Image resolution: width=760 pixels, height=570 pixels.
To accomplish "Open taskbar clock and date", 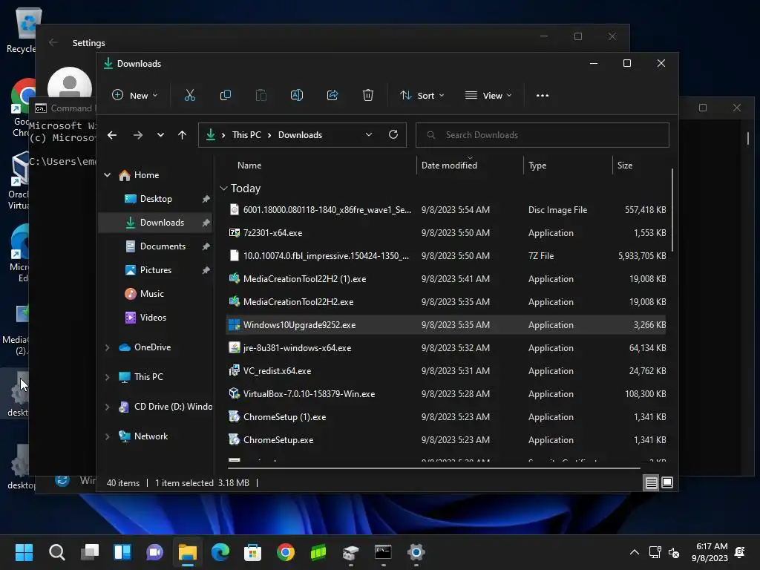I will [x=710, y=552].
